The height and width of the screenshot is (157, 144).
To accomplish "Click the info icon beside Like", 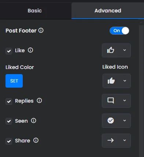I will (x=30, y=50).
